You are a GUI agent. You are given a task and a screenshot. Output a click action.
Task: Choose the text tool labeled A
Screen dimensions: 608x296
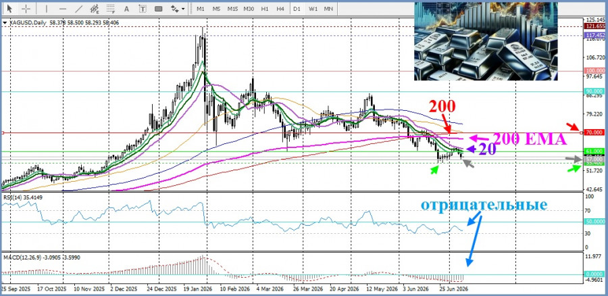126,9
